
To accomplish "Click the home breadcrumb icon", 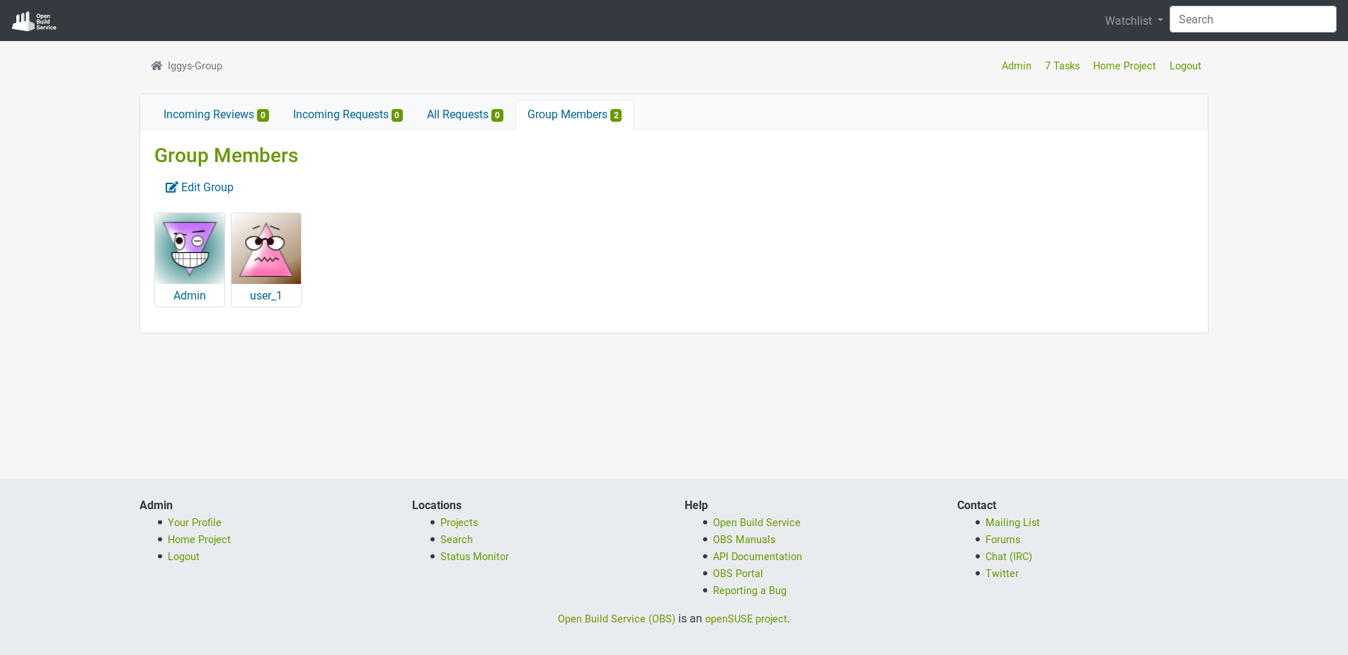I will point(156,65).
